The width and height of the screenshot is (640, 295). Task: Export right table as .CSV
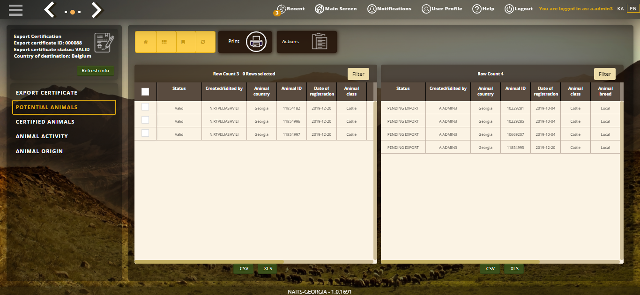490,269
